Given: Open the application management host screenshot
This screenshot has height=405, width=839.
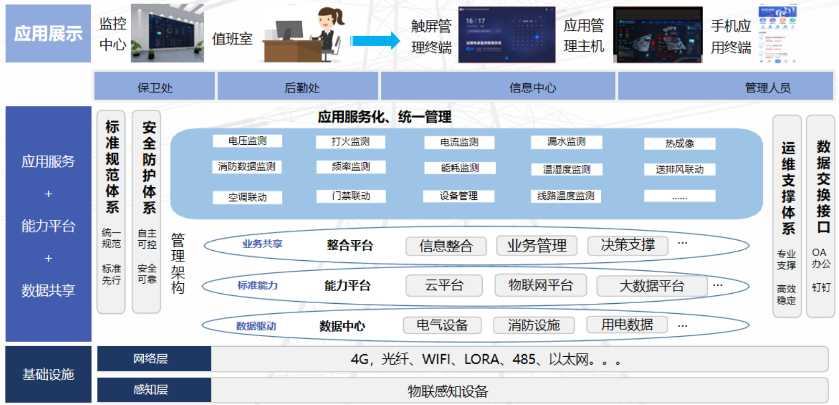Looking at the screenshot, I should [657, 35].
